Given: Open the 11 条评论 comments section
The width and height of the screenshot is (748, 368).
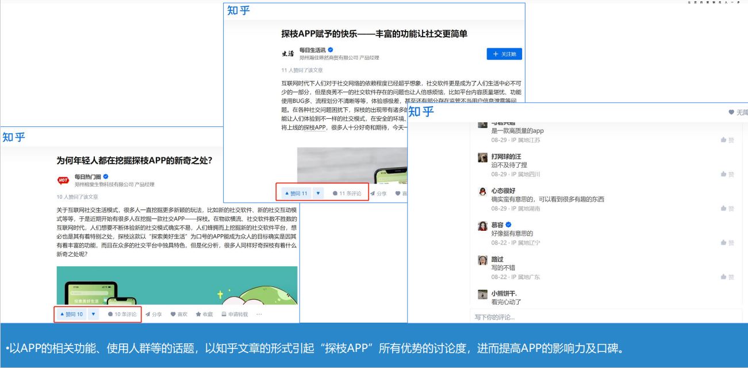Looking at the screenshot, I should [347, 193].
